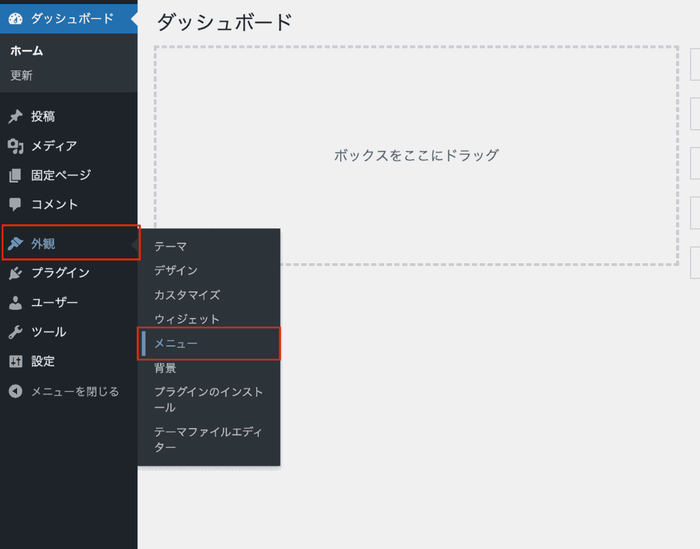Click the pages icon beside 固定ページ
The image size is (700, 549).
(16, 175)
